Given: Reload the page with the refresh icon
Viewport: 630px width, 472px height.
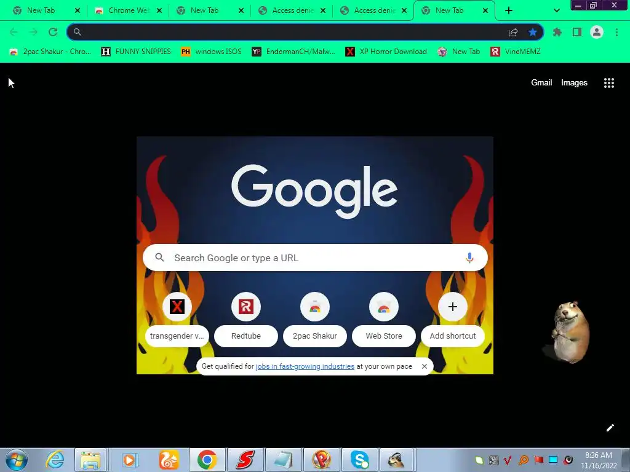Looking at the screenshot, I should coord(53,32).
